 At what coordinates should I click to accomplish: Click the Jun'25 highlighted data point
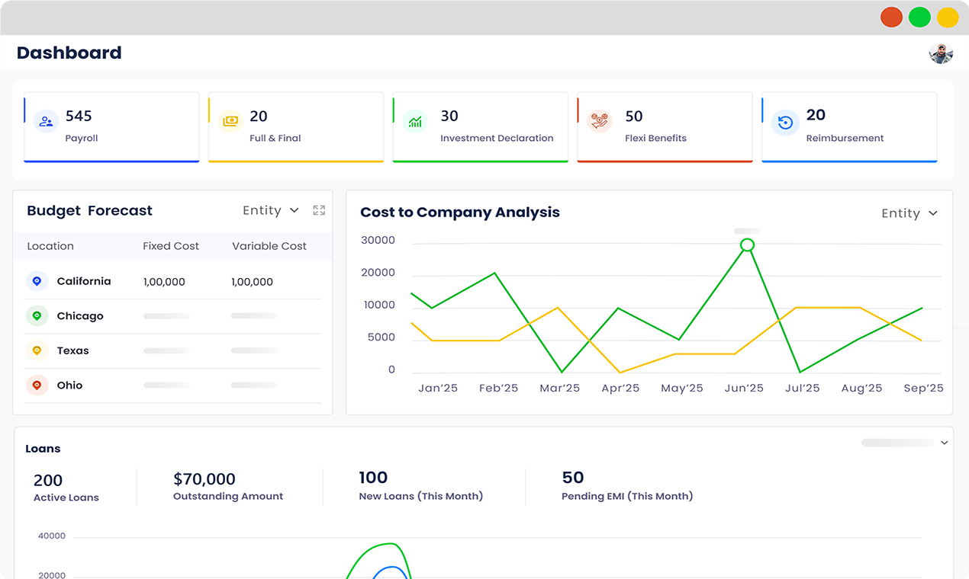[x=748, y=245]
